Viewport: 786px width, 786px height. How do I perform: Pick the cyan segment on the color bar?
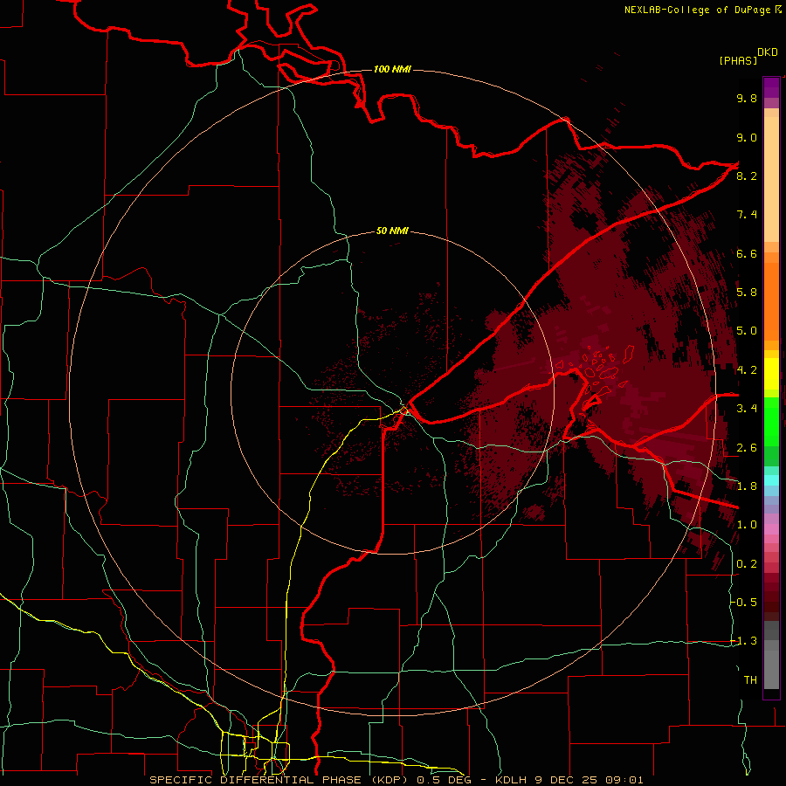771,480
